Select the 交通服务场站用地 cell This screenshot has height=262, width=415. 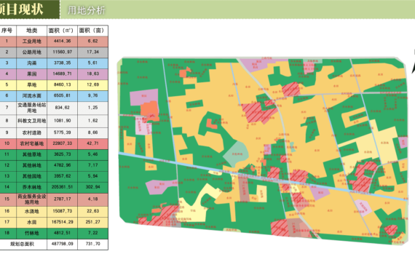(32, 108)
